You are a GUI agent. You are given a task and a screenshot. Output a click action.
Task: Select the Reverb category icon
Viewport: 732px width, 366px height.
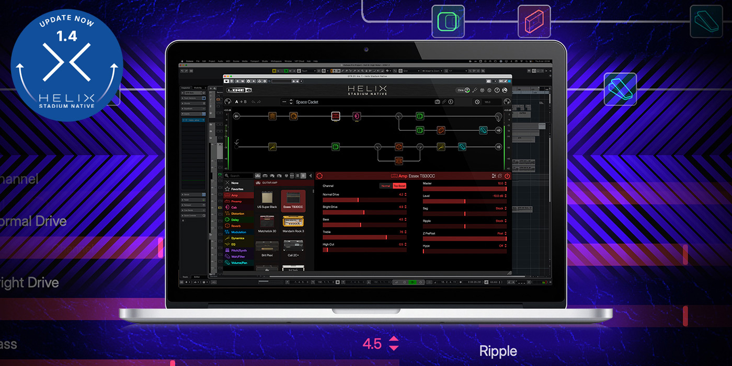(227, 226)
